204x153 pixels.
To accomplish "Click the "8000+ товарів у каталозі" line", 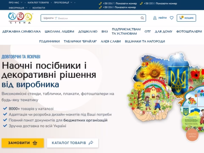I will point(31,109).
